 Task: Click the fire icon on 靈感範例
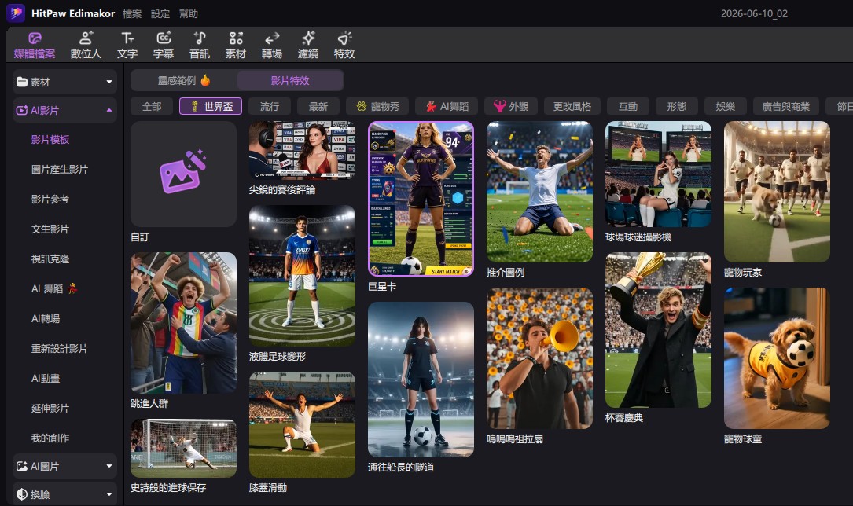(x=205, y=80)
